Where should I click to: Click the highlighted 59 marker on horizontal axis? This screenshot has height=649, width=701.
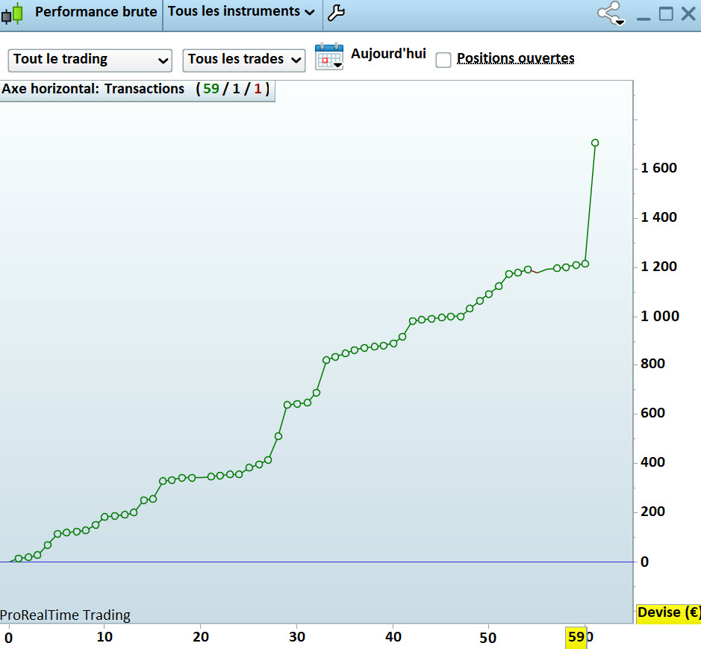tap(576, 637)
